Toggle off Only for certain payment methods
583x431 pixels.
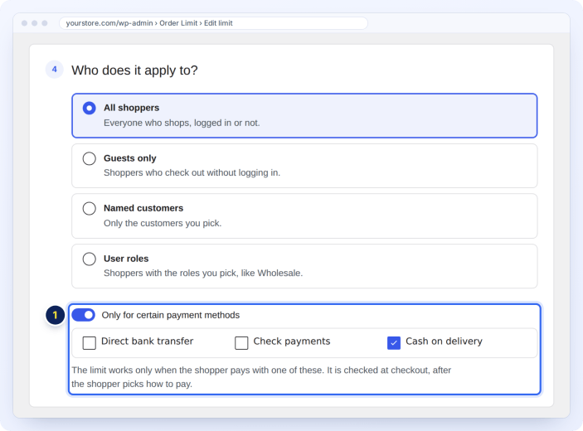point(83,315)
